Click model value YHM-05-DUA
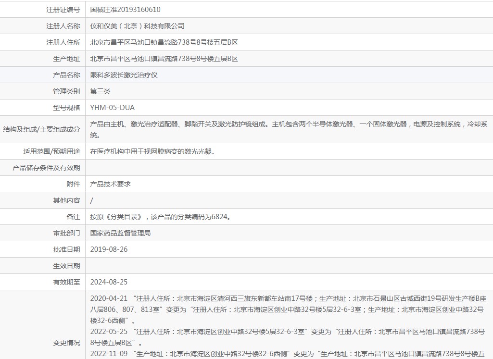Image resolution: width=493 pixels, height=359 pixels. coord(112,108)
